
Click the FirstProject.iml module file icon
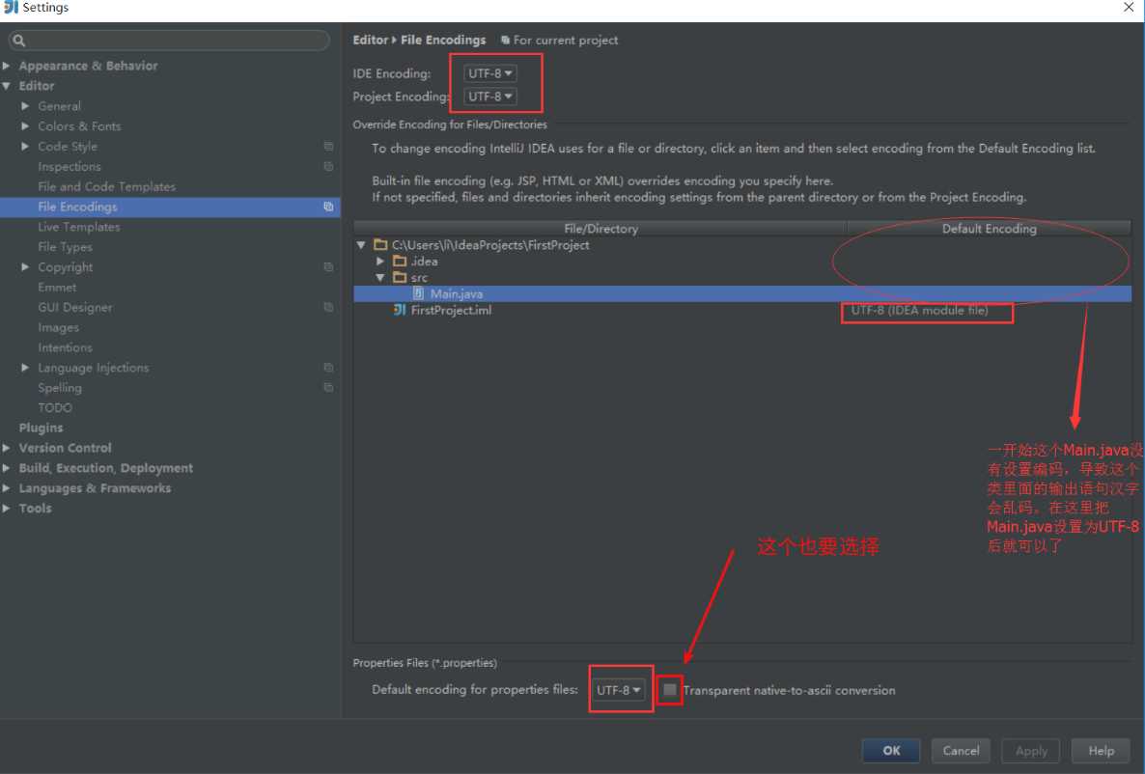tap(400, 310)
